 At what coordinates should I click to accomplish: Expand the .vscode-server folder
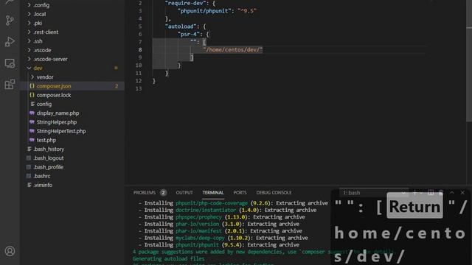(29, 59)
